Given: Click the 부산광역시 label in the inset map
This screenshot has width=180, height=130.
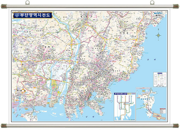Looking at the screenshot, I should click(x=145, y=99).
